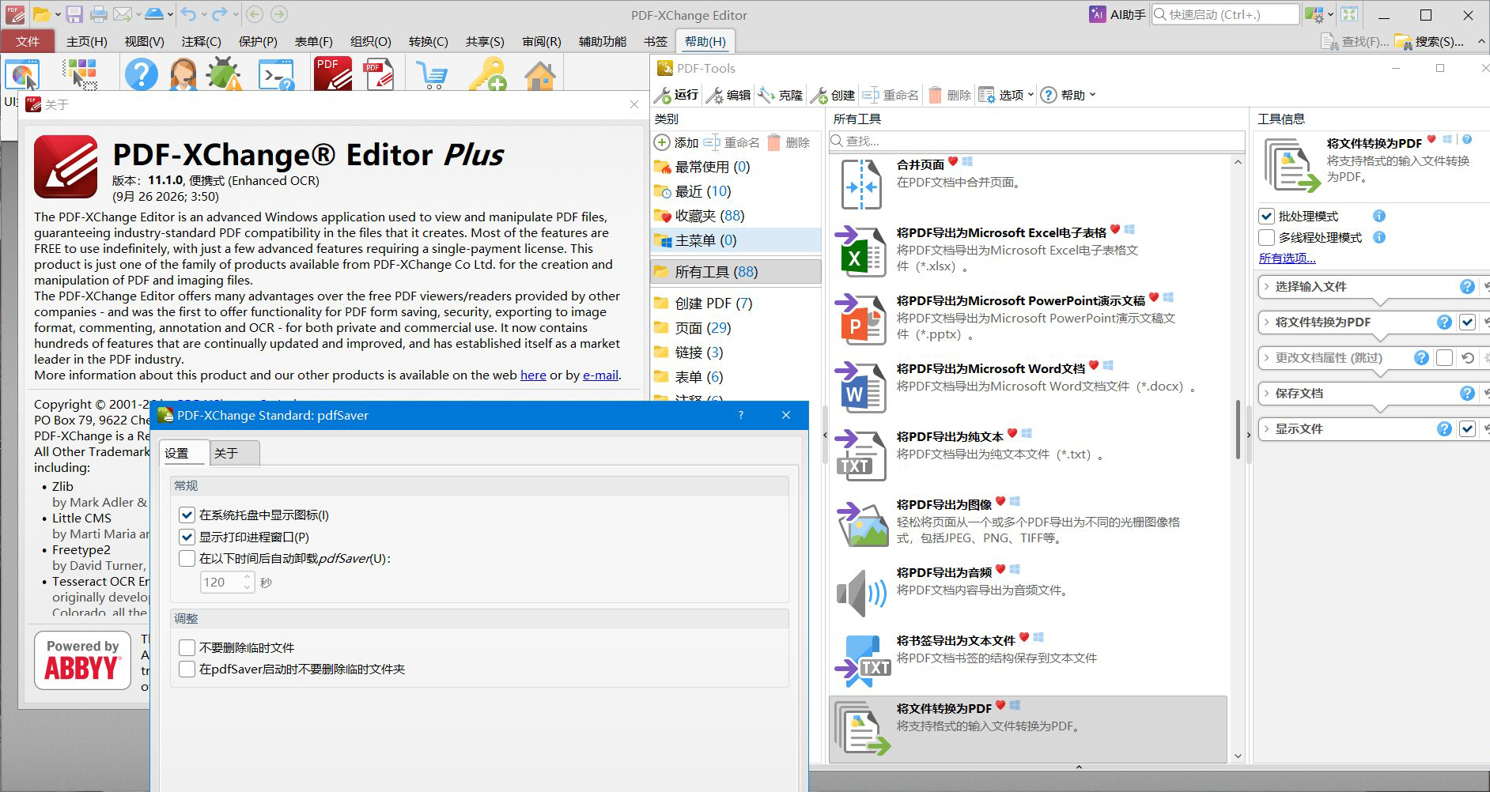Click 添加 button under 类别
This screenshot has height=792, width=1490.
[x=676, y=142]
